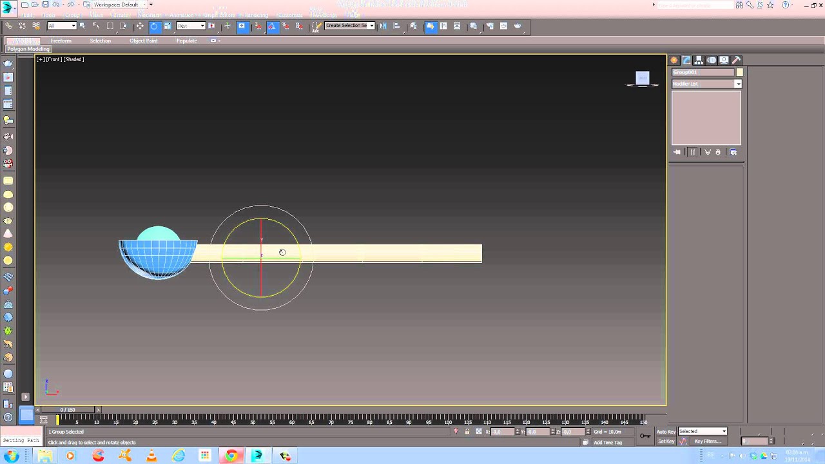Click the time slider 0 / 150 handle
Image resolution: width=825 pixels, height=464 pixels.
click(67, 410)
